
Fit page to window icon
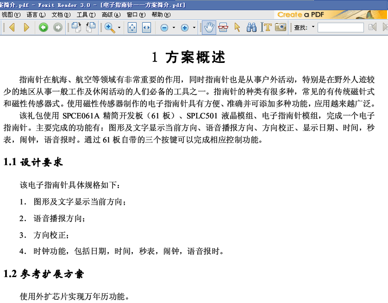132,27
